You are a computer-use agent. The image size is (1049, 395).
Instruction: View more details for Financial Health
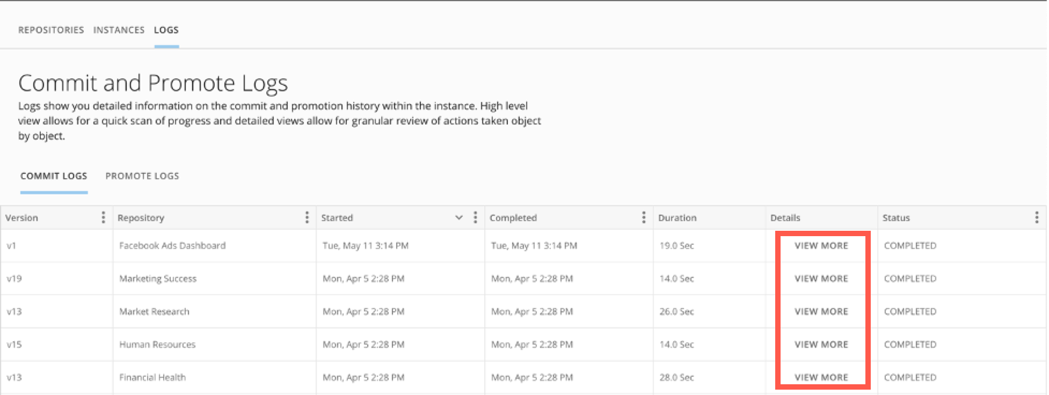click(821, 377)
